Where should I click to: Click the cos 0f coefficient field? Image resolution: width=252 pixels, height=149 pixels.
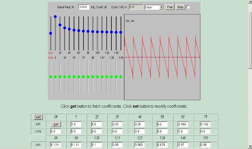tap(56, 131)
